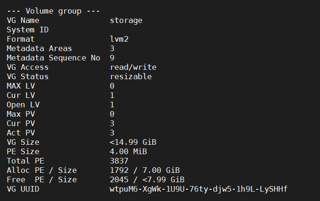The image size is (320, 201).
Task: Click the Act PV label
Action: [21, 133]
